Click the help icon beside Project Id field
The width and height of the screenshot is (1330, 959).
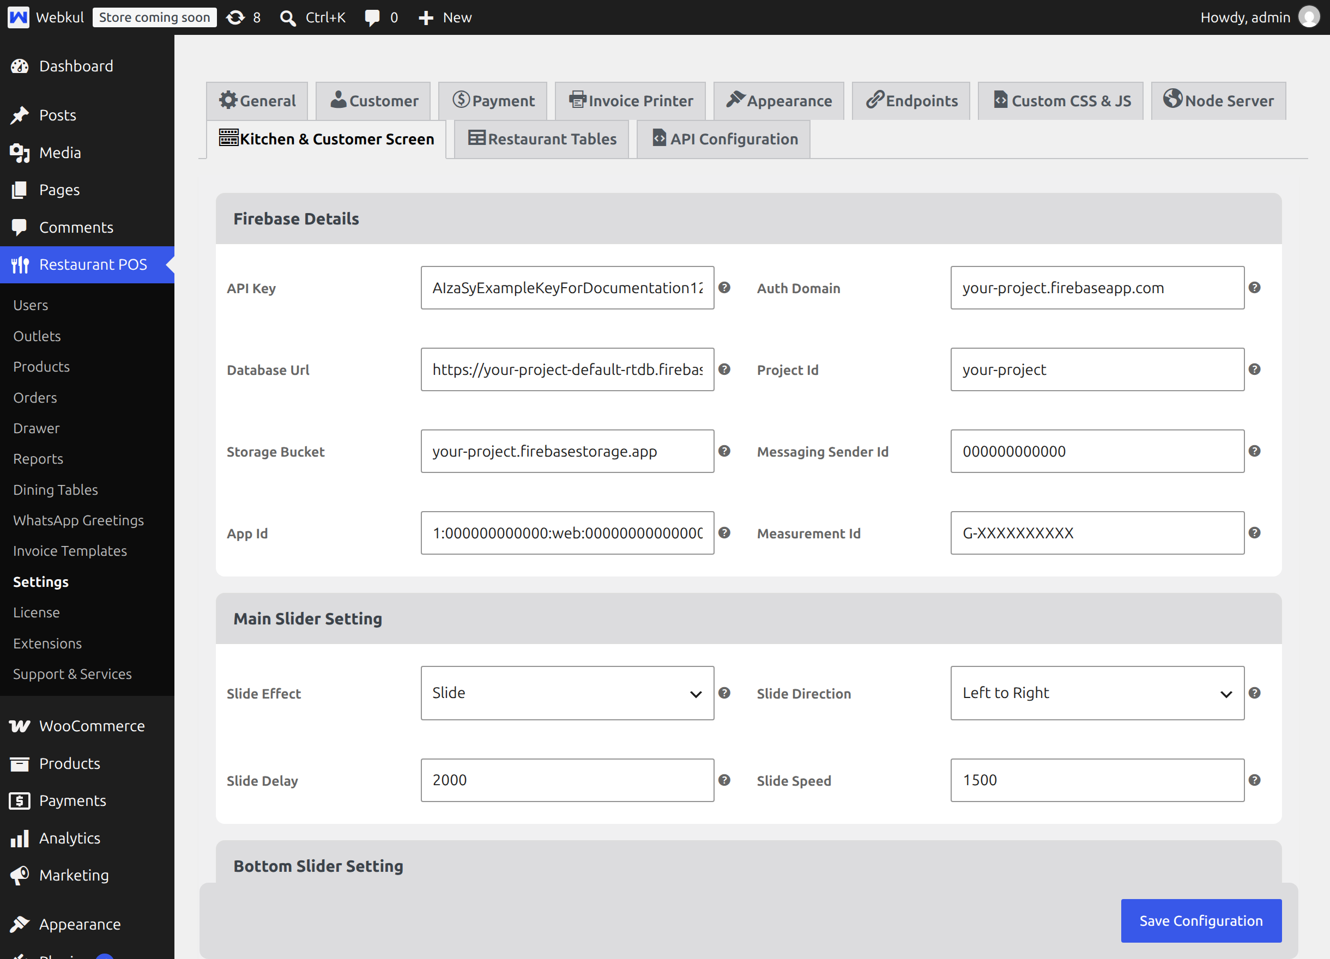1254,369
